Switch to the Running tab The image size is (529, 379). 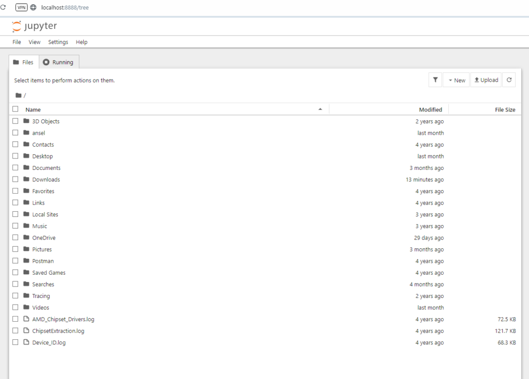coord(59,62)
